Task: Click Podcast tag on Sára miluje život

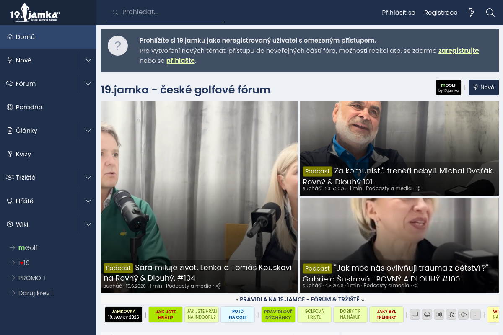Action: pyautogui.click(x=118, y=268)
